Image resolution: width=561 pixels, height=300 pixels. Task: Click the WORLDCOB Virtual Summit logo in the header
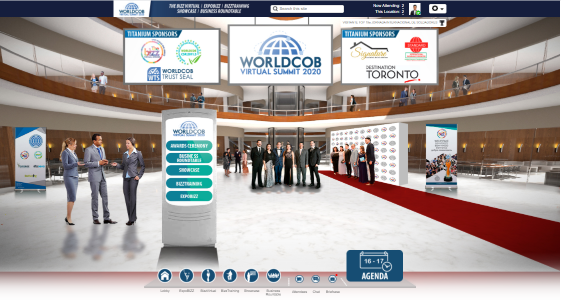(131, 9)
